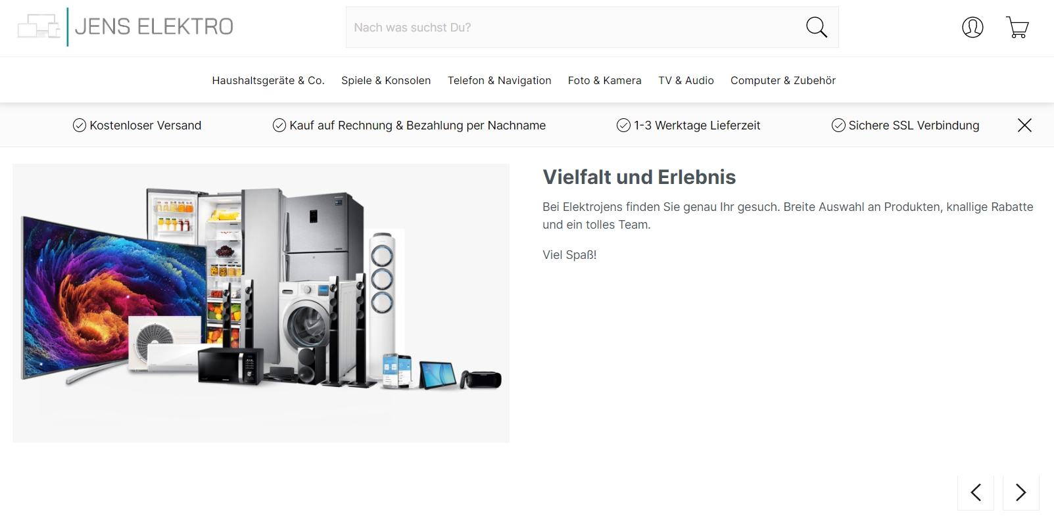Select Telefon & Navigation category
Image resolution: width=1054 pixels, height=525 pixels.
(x=500, y=80)
